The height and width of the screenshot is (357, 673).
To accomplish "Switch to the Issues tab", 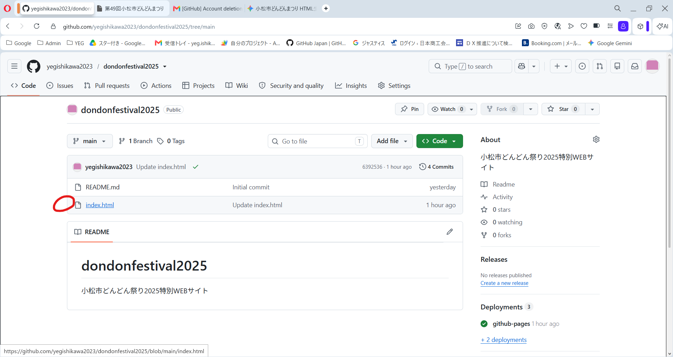I will pyautogui.click(x=60, y=86).
